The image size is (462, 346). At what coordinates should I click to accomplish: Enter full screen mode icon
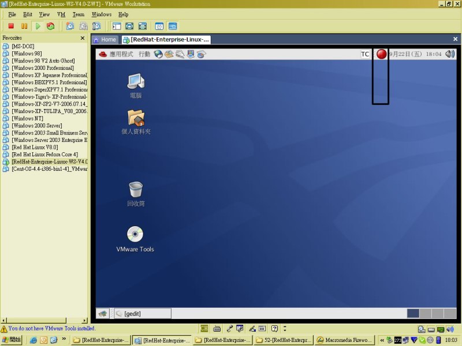(143, 26)
